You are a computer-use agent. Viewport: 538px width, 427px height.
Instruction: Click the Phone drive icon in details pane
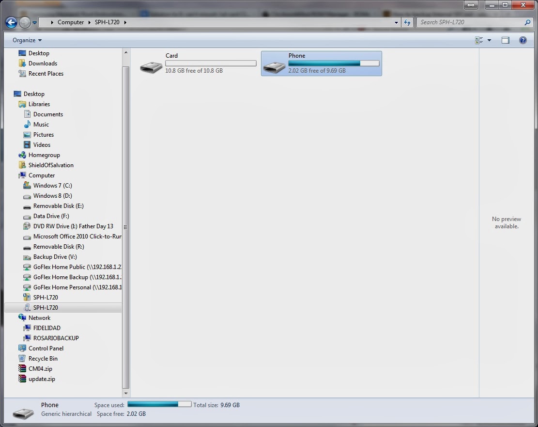[x=23, y=413]
